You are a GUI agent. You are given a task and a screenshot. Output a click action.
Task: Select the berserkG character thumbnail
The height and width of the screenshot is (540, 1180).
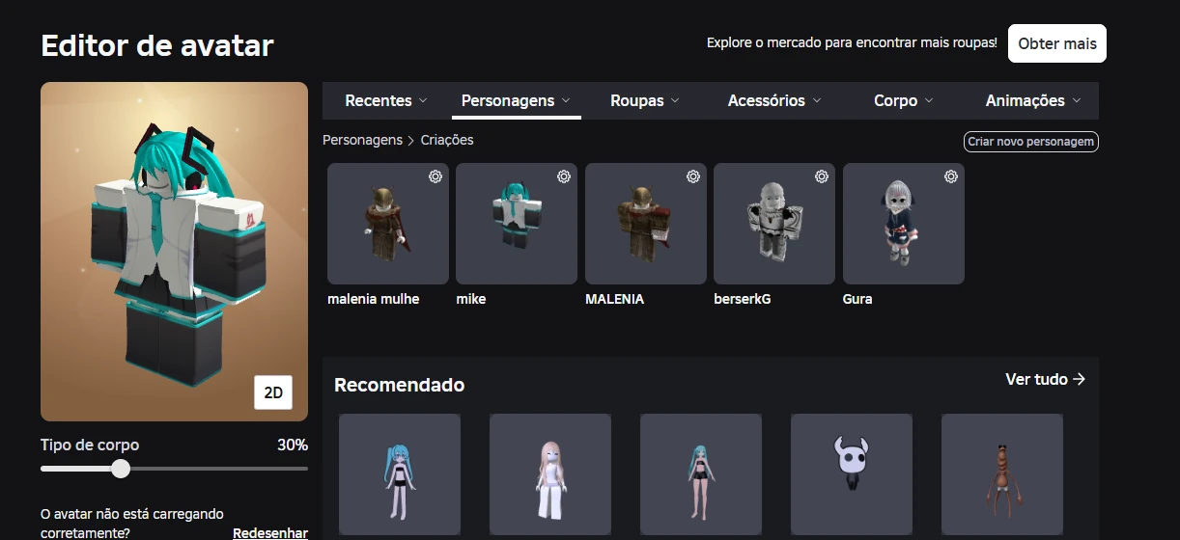tap(773, 224)
